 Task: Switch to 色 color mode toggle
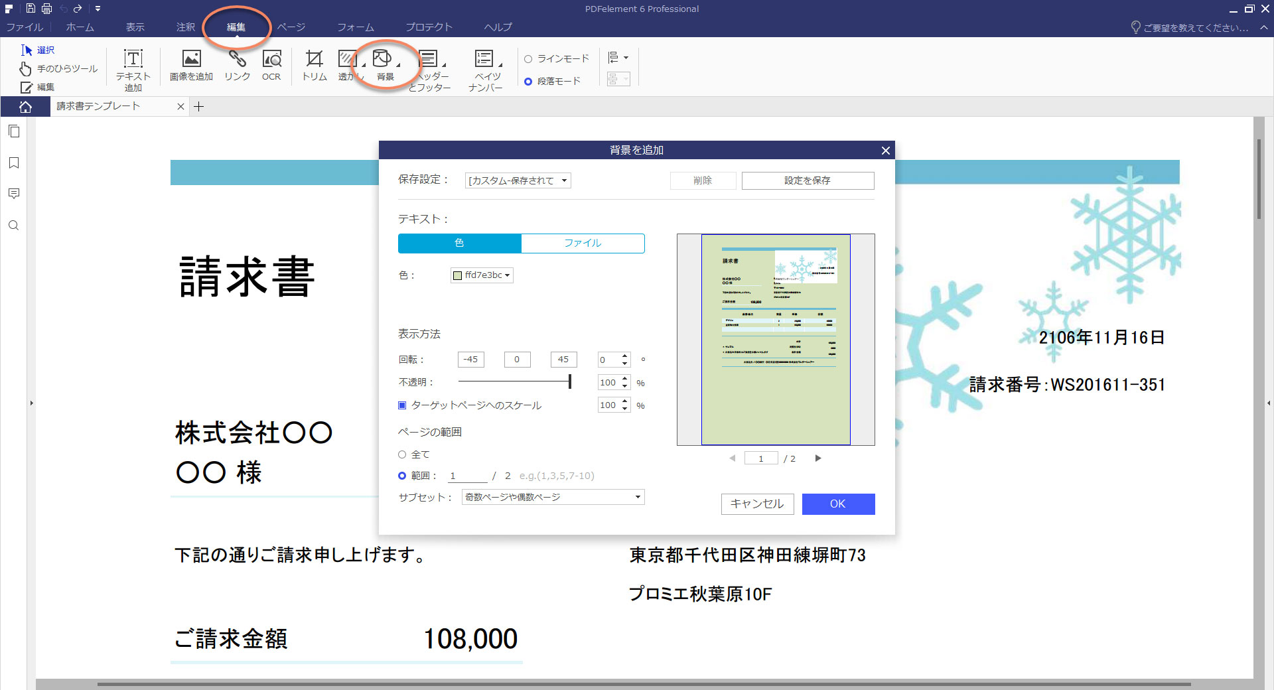pos(459,243)
